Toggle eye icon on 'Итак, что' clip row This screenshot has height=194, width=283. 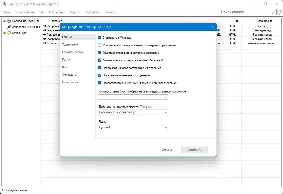point(45,43)
